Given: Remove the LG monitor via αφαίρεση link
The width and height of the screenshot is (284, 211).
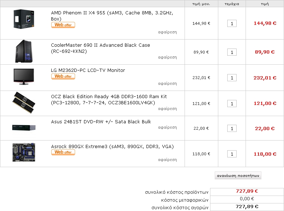Looking at the screenshot, I should pyautogui.click(x=167, y=84).
